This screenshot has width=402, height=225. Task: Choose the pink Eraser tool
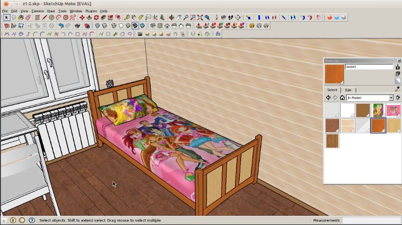(x=28, y=18)
